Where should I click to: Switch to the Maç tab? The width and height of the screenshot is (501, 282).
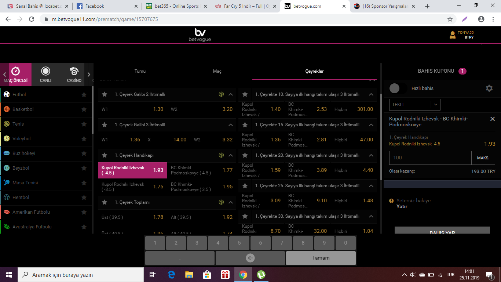(x=217, y=71)
